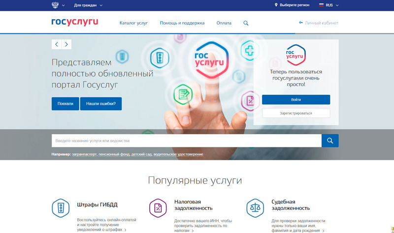The width and height of the screenshot is (394, 233).
Task: Select the 'пенсионный фонд' example link
Action: pyautogui.click(x=114, y=154)
